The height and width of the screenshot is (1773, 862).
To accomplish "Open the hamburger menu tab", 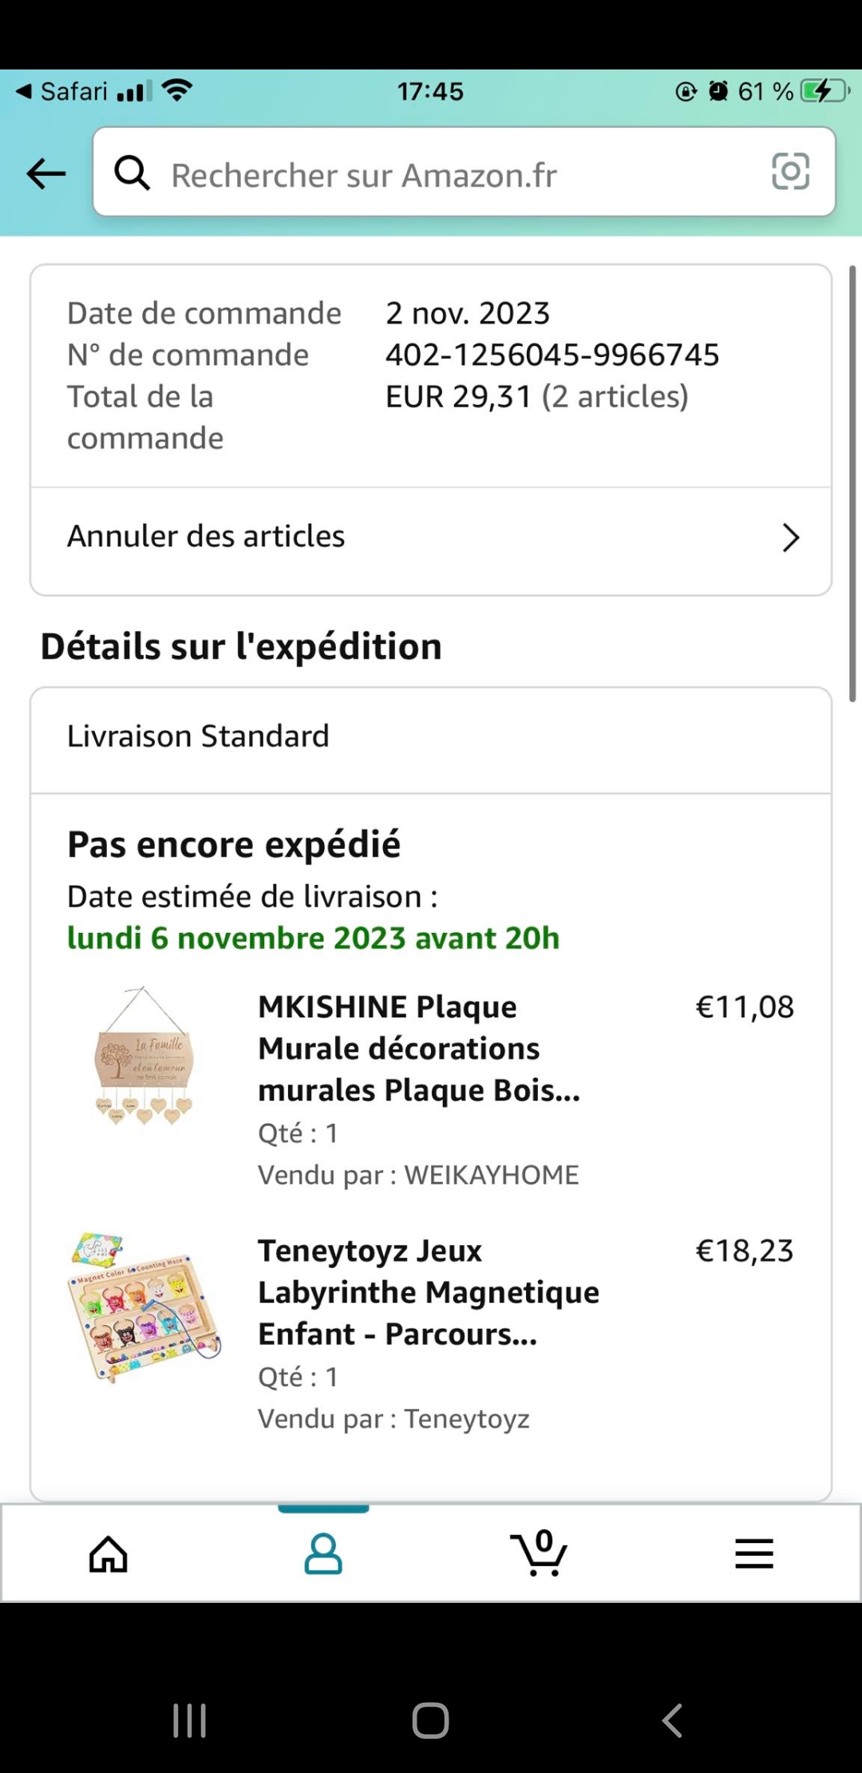I will 754,1554.
